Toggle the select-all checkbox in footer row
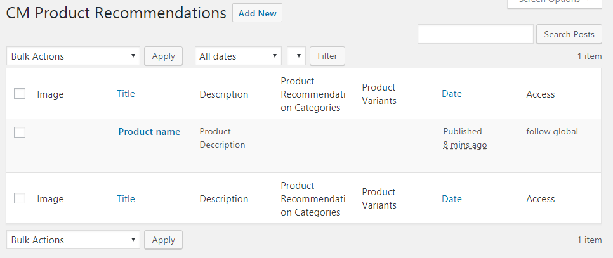The width and height of the screenshot is (613, 258). [x=20, y=198]
